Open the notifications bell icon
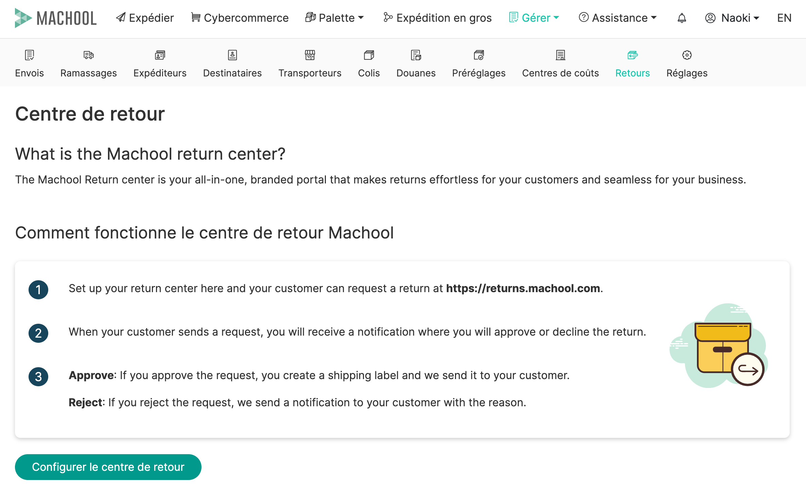This screenshot has height=498, width=806. click(x=682, y=18)
